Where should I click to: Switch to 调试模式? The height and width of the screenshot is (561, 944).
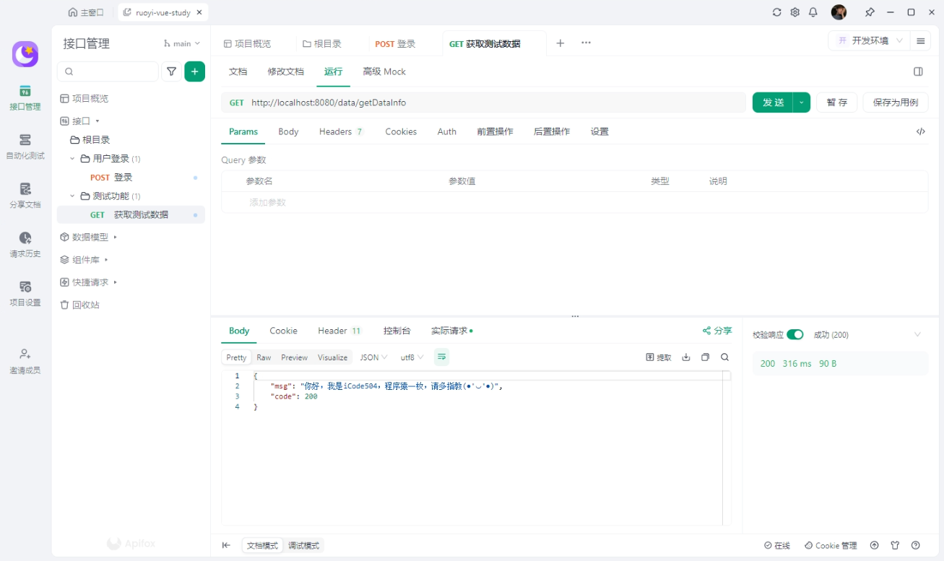coord(303,546)
